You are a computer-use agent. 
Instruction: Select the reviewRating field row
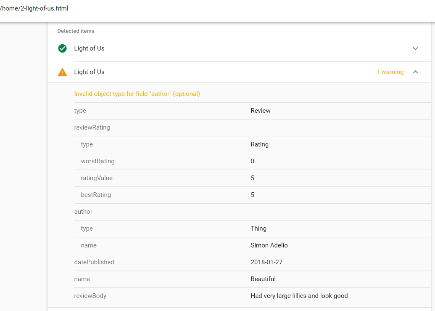[92, 128]
